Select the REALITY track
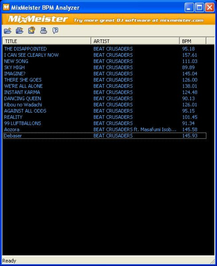 (x=13, y=117)
